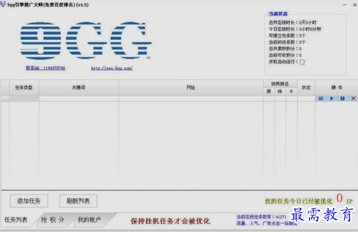Click the 当前的任务数：0个 line
358x232 pixels.
pos(287,42)
